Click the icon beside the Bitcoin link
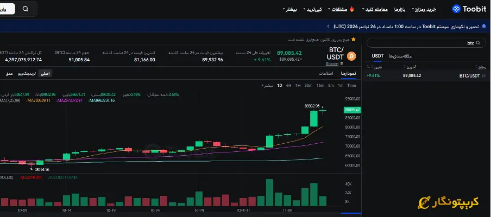This screenshot has width=491, height=217. tap(342, 63)
